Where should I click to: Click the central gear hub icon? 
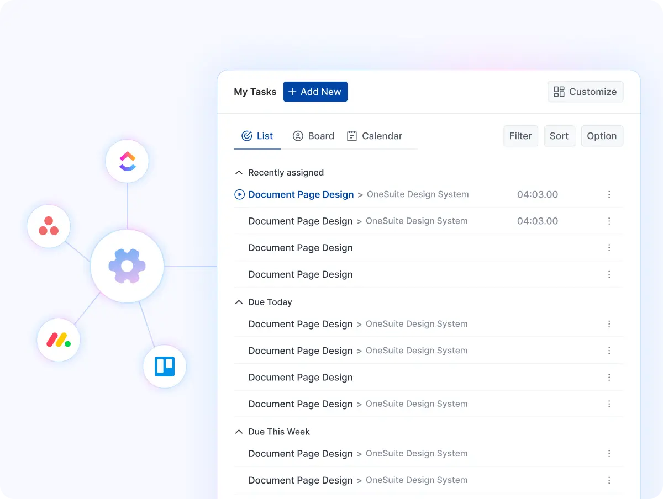[127, 266]
